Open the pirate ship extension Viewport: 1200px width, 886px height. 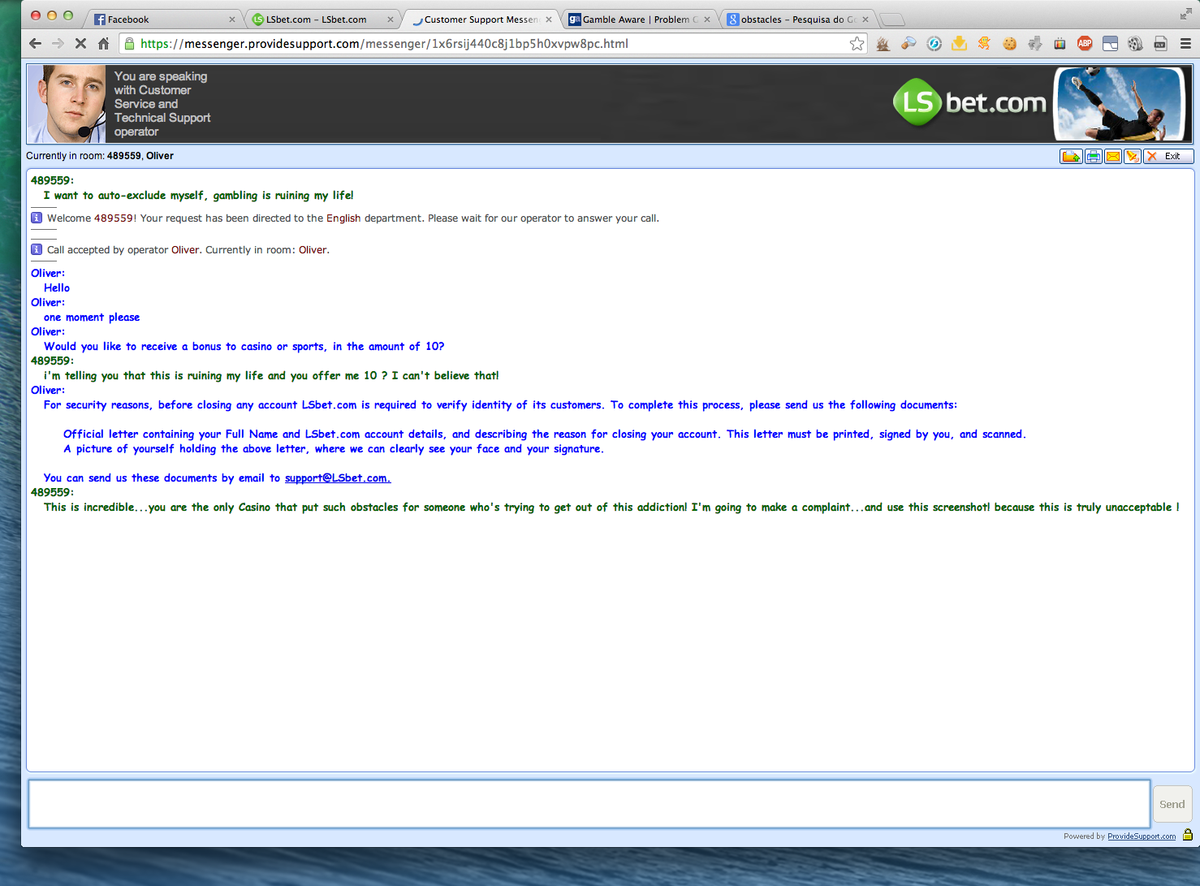[883, 44]
